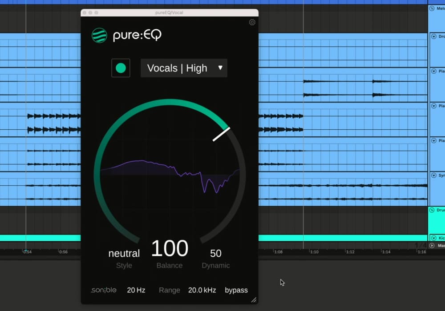Click the pure:EQ striped globe logo
445x311 pixels.
99,35
